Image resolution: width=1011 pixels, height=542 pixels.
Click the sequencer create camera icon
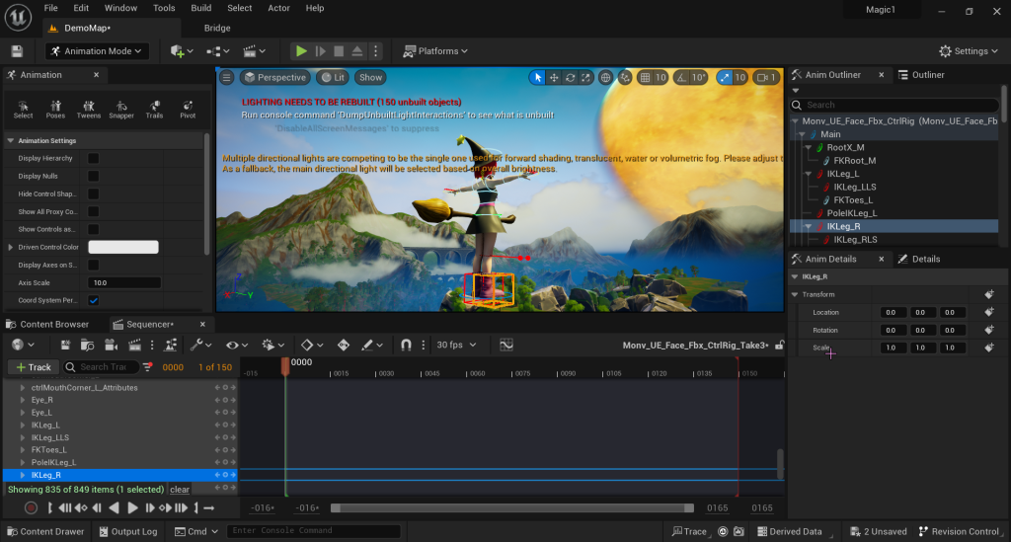click(x=111, y=345)
